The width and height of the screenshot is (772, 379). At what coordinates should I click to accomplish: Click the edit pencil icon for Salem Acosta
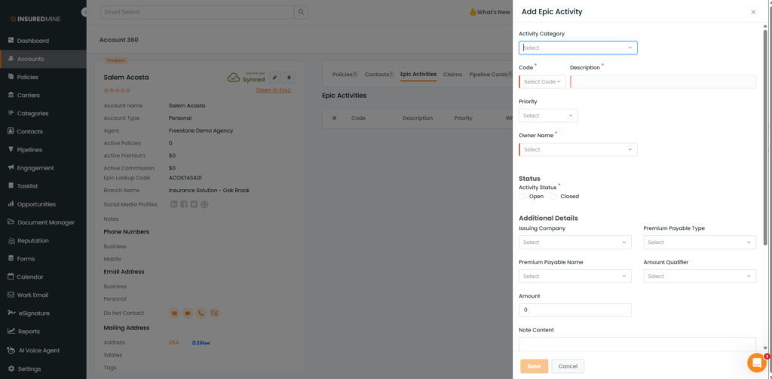tap(275, 77)
